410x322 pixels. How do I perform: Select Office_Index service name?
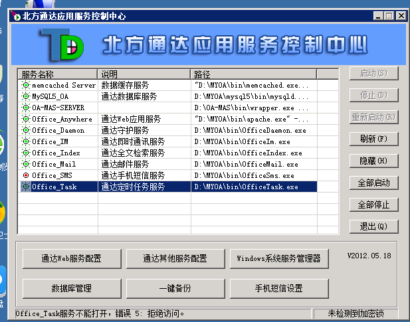click(56, 153)
